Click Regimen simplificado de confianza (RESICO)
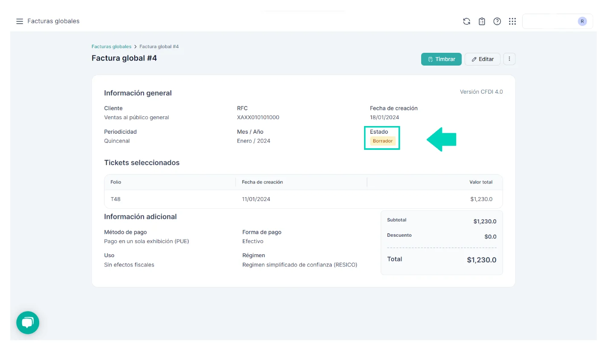Image resolution: width=607 pixels, height=350 pixels. click(300, 265)
